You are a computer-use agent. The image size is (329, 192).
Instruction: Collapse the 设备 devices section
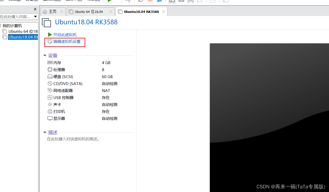(45, 55)
